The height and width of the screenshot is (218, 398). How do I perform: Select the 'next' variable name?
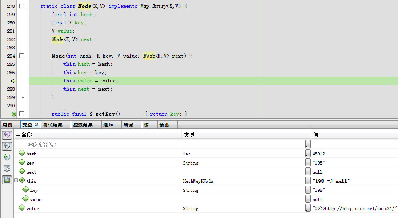coord(31,172)
